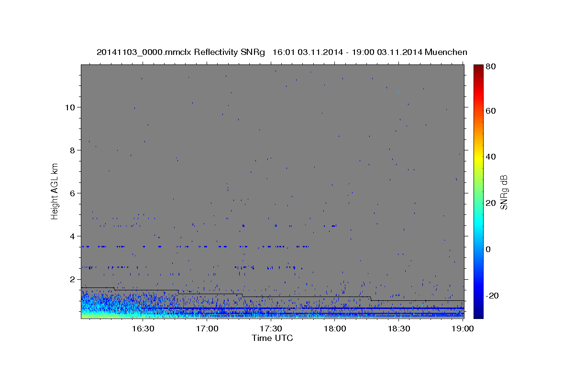Click the colorbar value 20

pos(491,203)
